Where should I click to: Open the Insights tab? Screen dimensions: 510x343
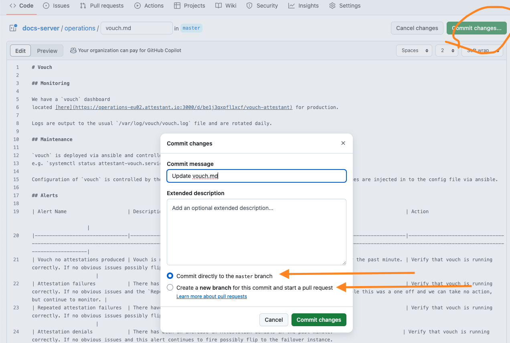pos(304,6)
